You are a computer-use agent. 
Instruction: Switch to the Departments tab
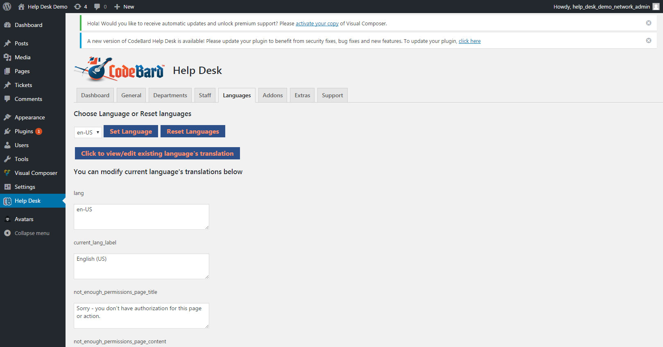tap(170, 95)
